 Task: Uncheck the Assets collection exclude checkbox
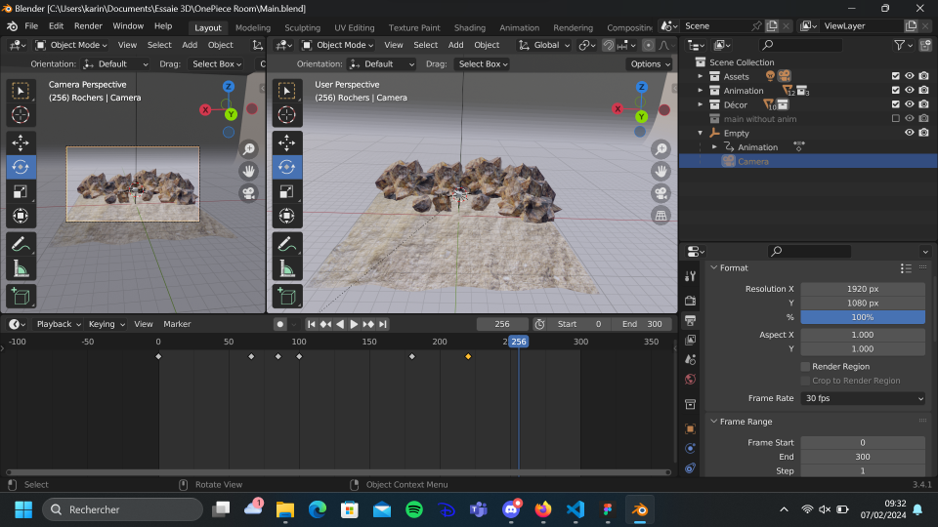point(895,76)
